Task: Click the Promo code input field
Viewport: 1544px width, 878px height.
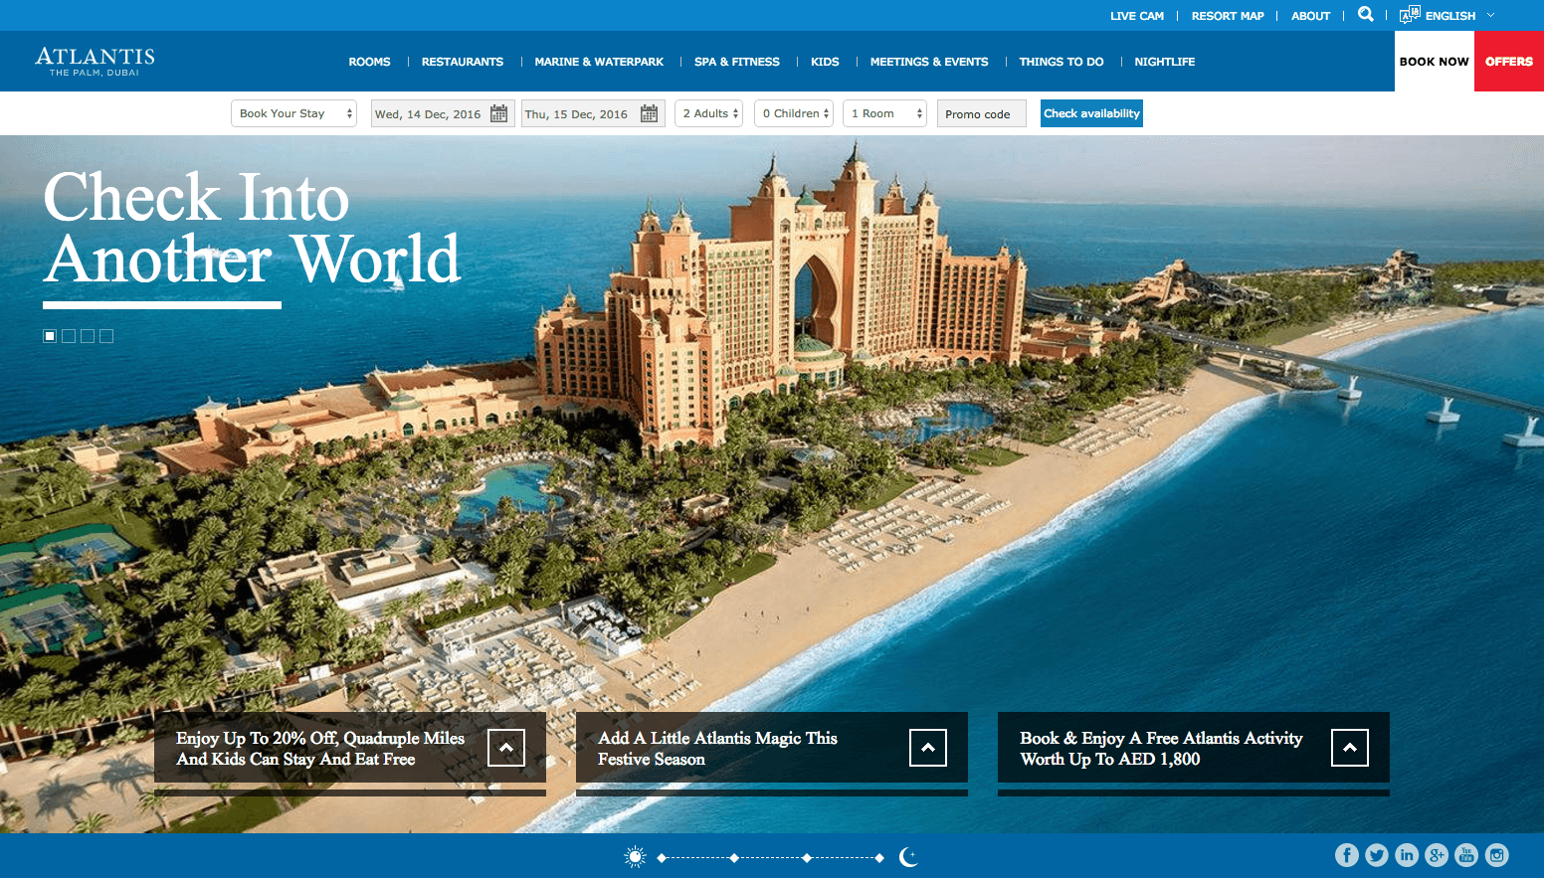Action: (x=980, y=112)
